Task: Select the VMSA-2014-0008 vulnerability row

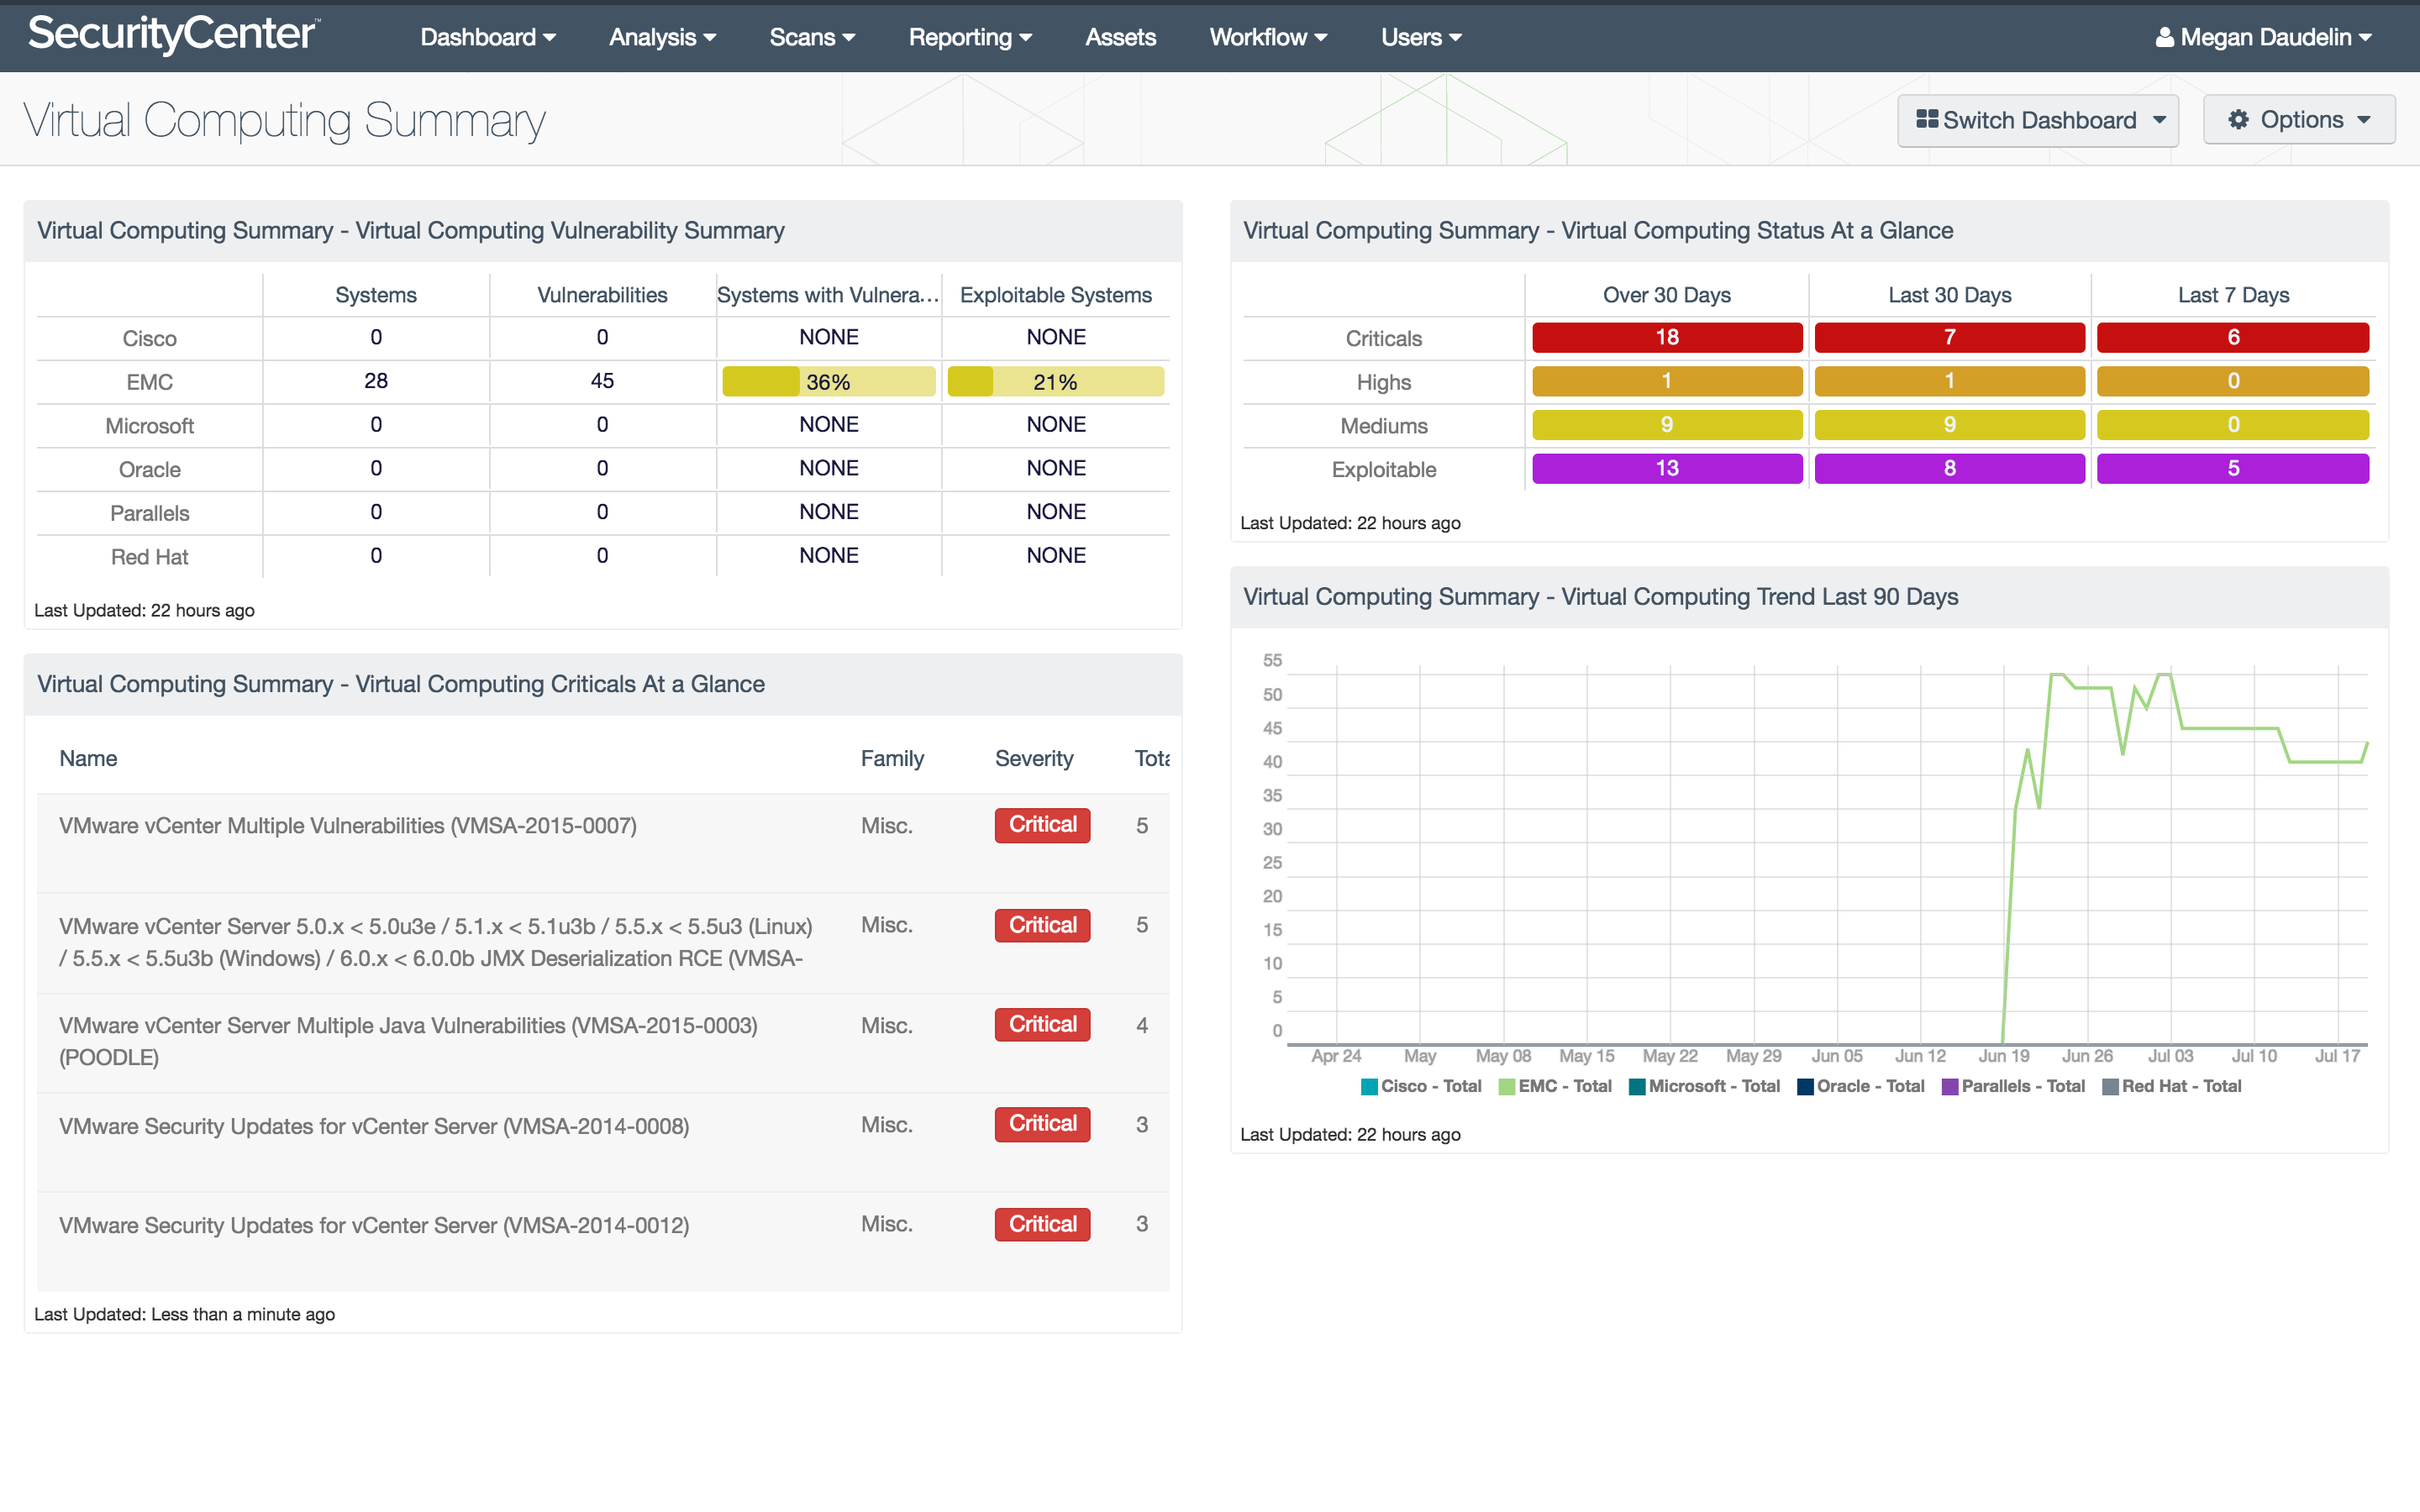Action: 603,1142
